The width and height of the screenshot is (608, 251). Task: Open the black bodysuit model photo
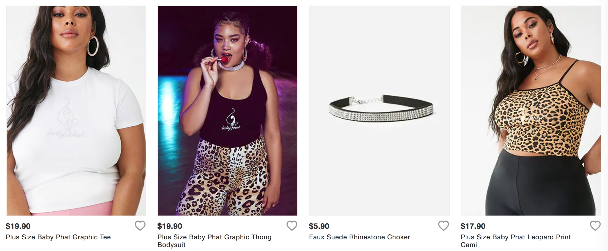click(x=228, y=111)
